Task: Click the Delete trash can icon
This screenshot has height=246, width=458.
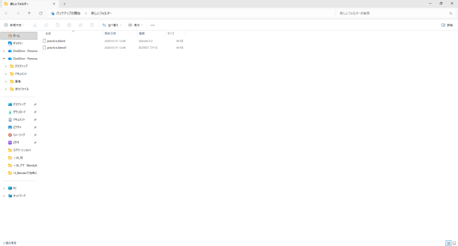Action: pos(92,25)
